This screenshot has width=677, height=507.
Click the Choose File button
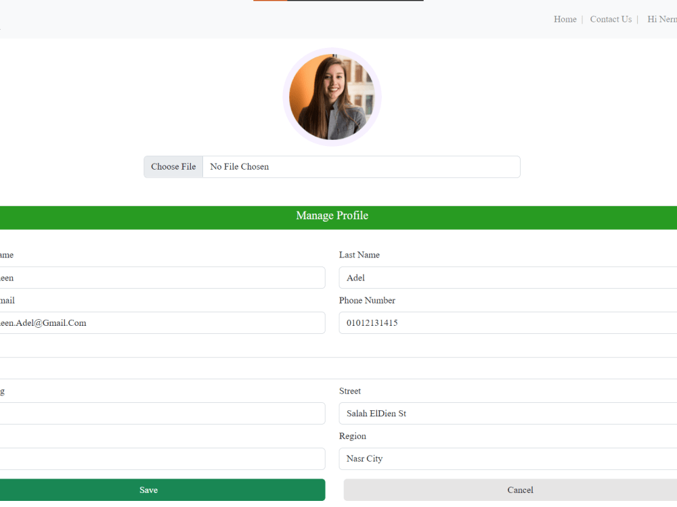click(173, 167)
